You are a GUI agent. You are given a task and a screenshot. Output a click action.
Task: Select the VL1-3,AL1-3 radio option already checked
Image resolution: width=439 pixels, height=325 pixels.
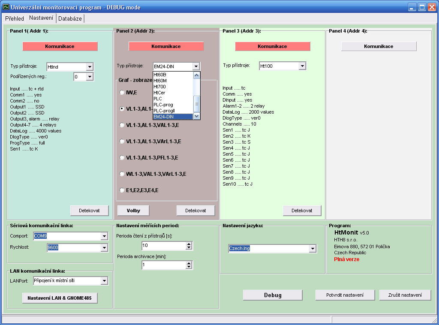[x=122, y=108]
